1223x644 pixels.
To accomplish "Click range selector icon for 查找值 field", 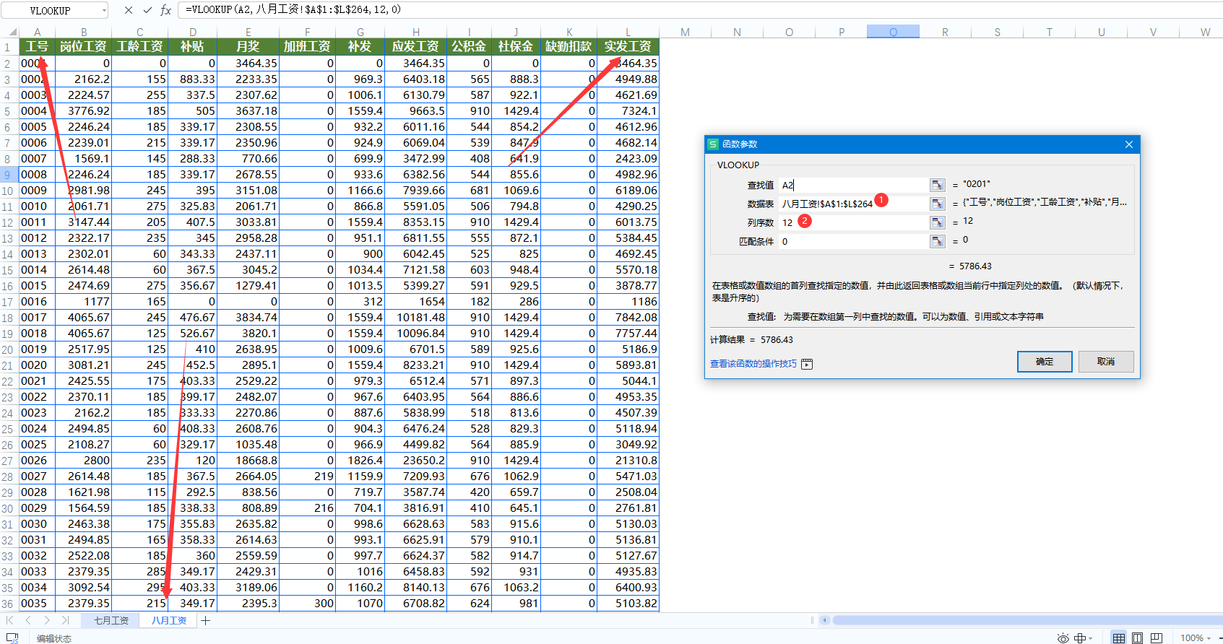I will [937, 185].
